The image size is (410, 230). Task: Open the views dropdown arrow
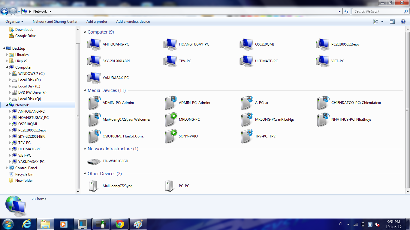[382, 22]
